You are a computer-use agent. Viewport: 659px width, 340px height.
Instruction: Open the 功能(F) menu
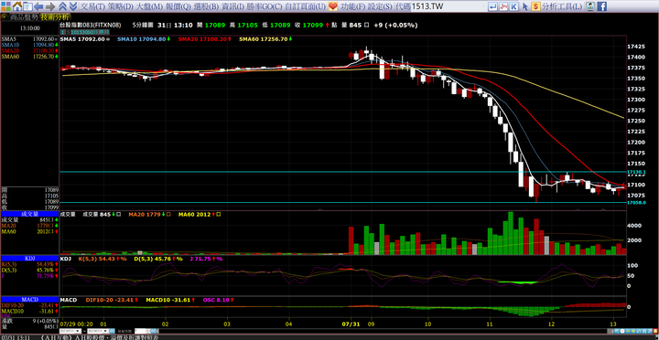coord(352,6)
